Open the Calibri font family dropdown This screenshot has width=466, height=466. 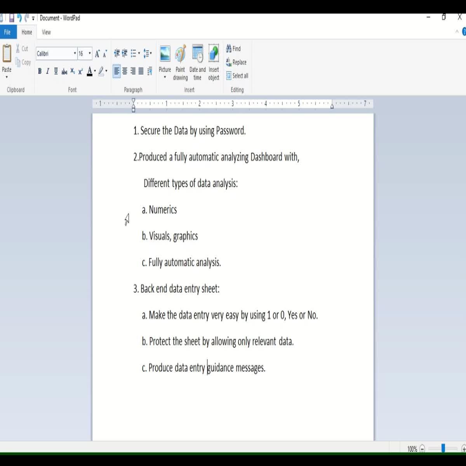(x=75, y=54)
